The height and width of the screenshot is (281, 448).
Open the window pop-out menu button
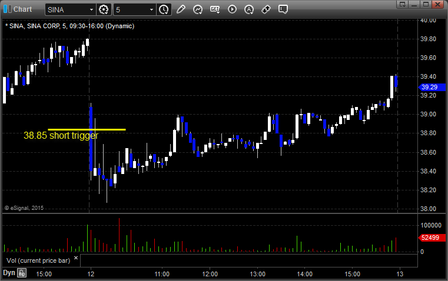click(x=402, y=4)
